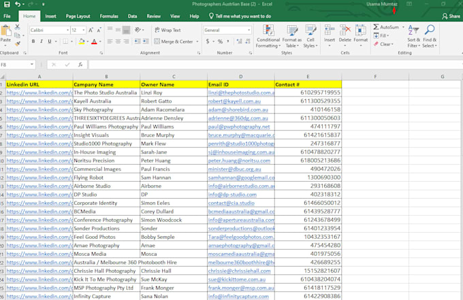Switch to Insert ribbon tab
Screen dimensions: 463x300
tap(51, 16)
